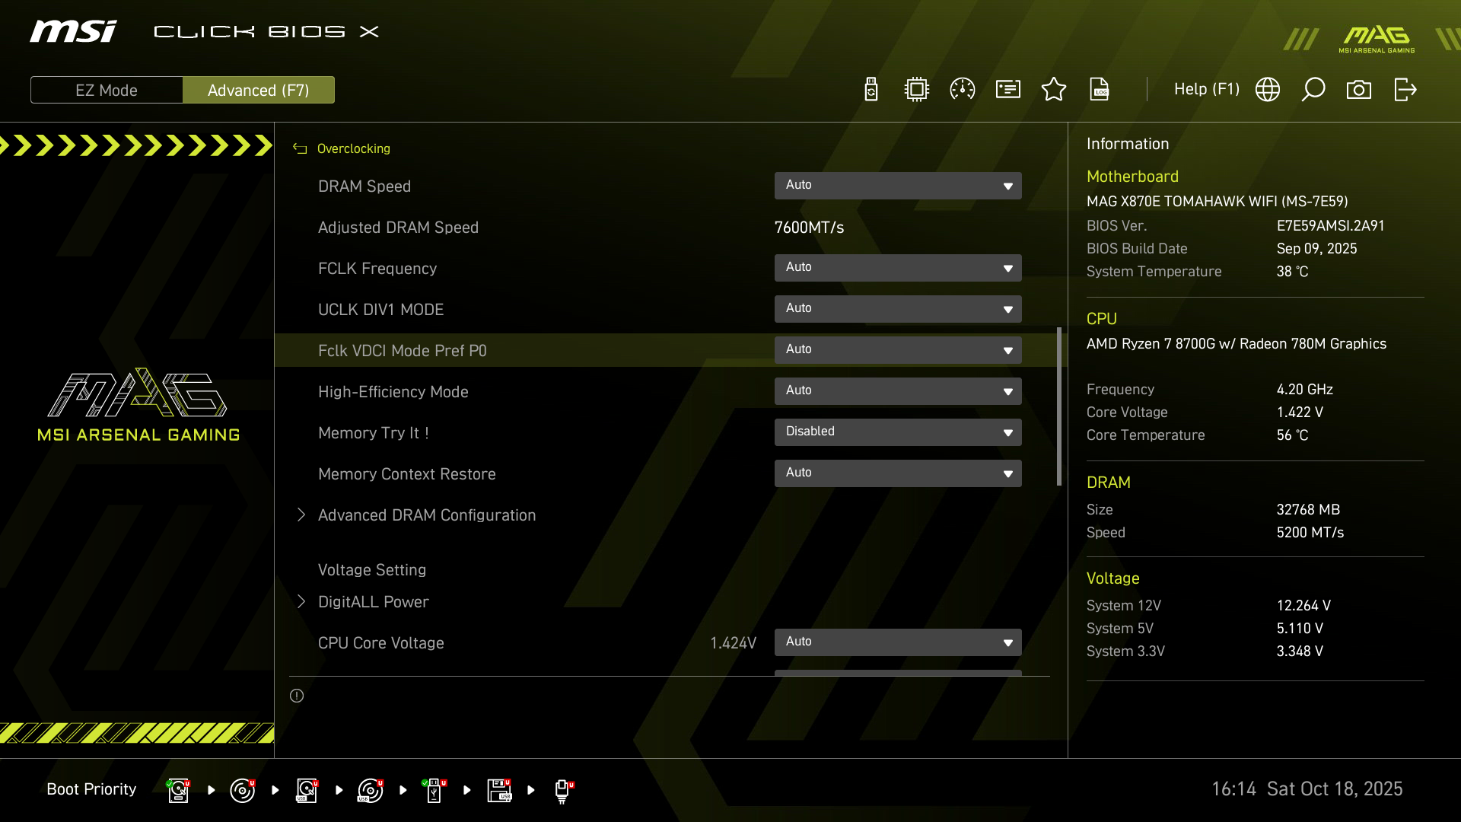Expand the DigitALL Power submenu

point(373,602)
